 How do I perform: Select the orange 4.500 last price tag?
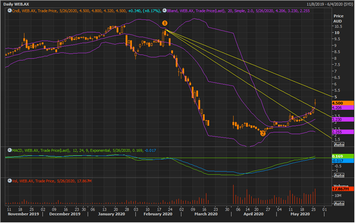click(x=343, y=103)
